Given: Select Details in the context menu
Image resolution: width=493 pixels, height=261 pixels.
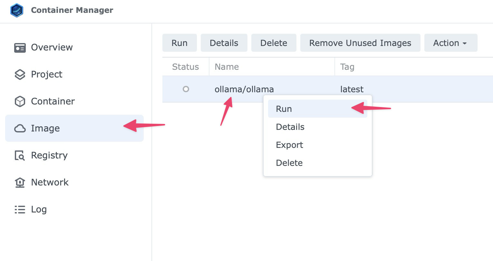Looking at the screenshot, I should click(290, 127).
